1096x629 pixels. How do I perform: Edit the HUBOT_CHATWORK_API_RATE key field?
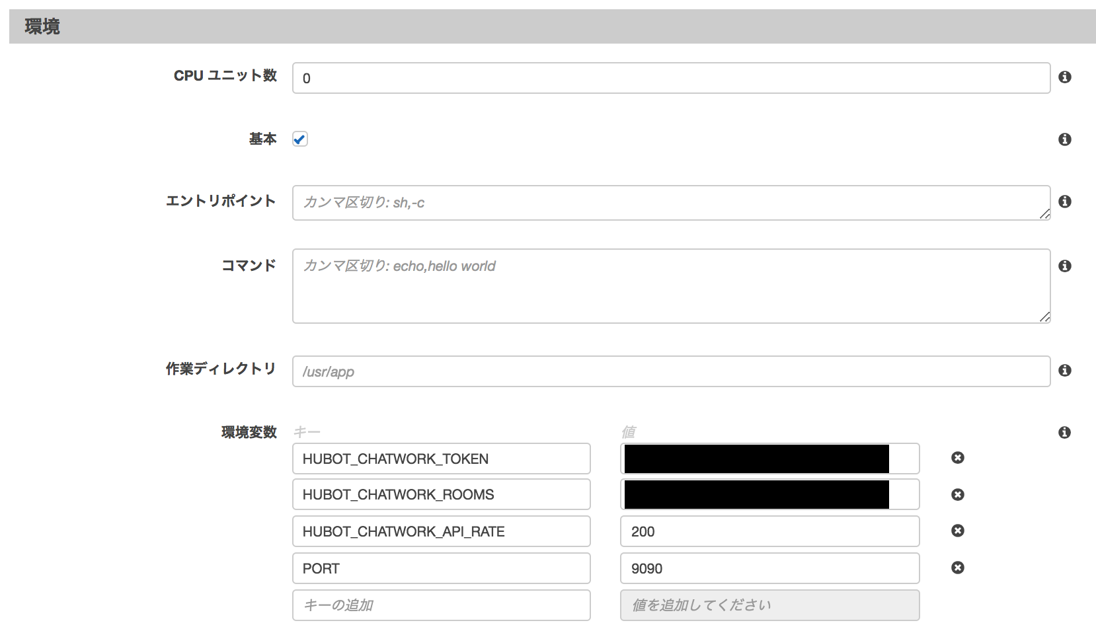point(442,531)
